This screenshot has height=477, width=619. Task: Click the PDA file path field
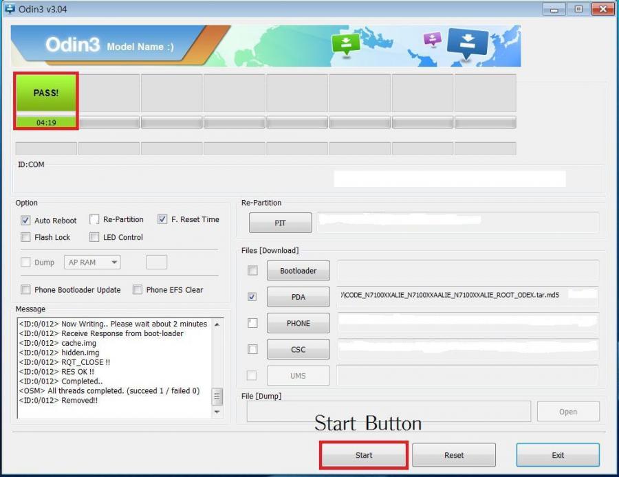click(468, 296)
